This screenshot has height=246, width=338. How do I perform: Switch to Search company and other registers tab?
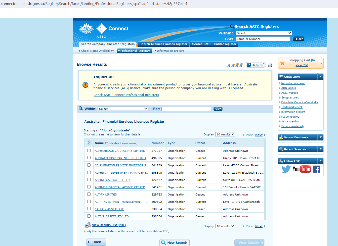coord(108,44)
